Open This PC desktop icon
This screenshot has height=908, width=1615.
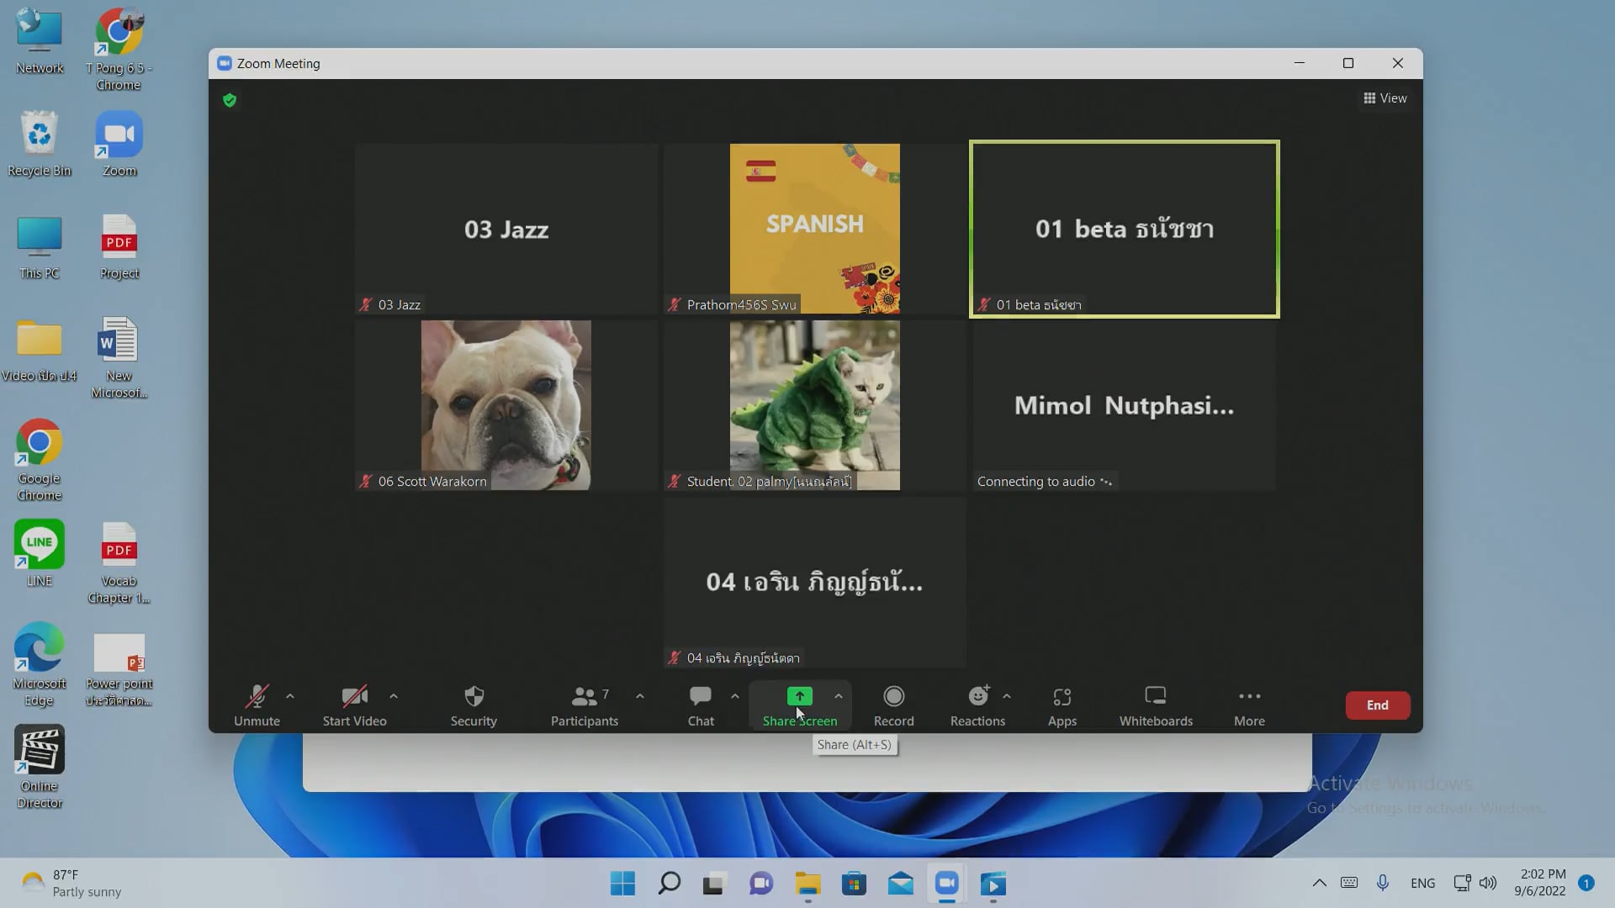pyautogui.click(x=40, y=247)
